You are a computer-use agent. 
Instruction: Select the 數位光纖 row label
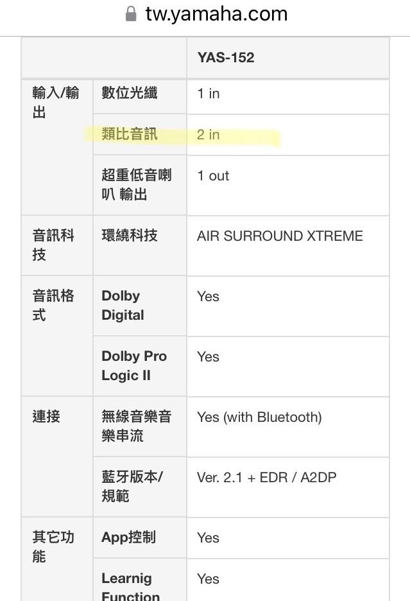point(129,93)
